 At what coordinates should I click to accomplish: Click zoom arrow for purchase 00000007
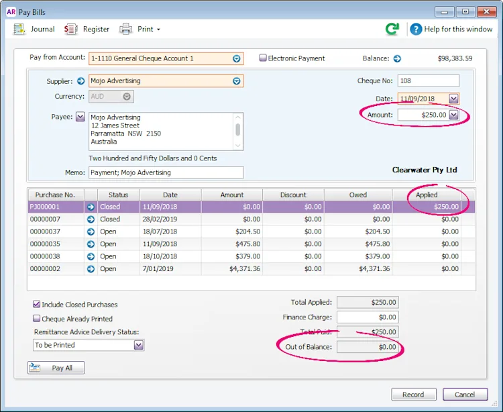click(x=91, y=219)
